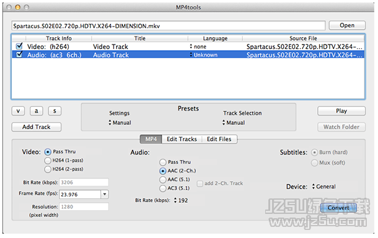This screenshot has width=378, height=238.
Task: Toggle add 2-Ch. Track checkbox
Action: coord(200,184)
